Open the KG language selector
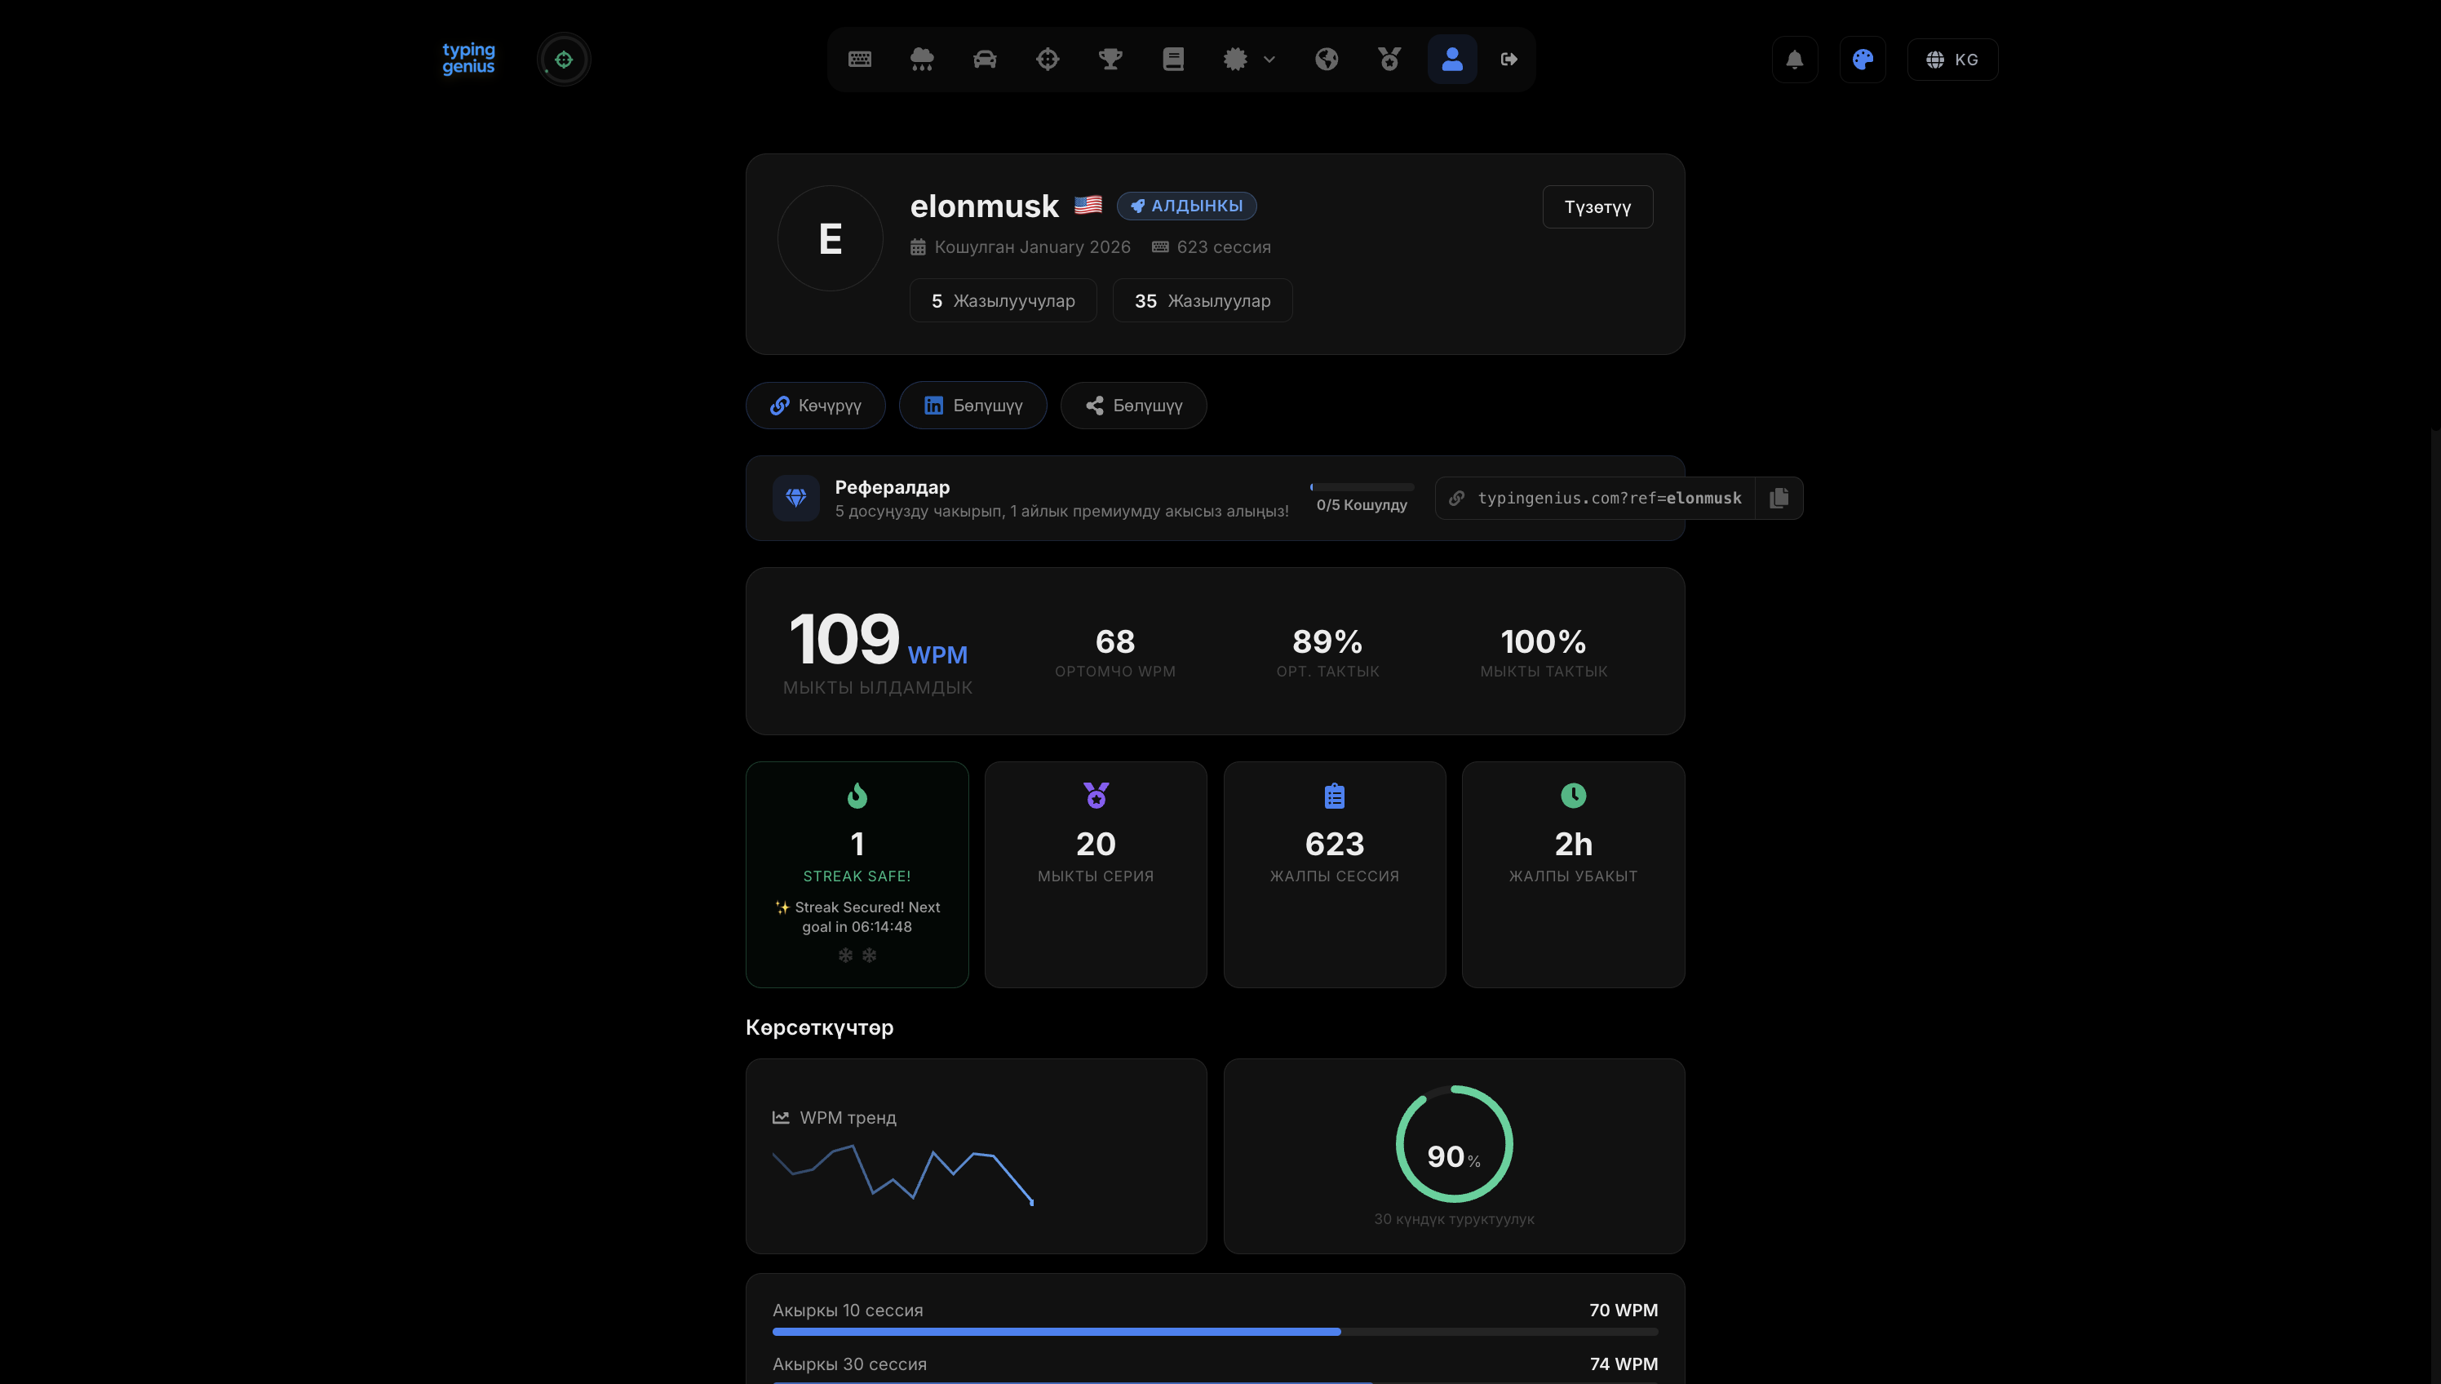2441x1384 pixels. [1951, 60]
